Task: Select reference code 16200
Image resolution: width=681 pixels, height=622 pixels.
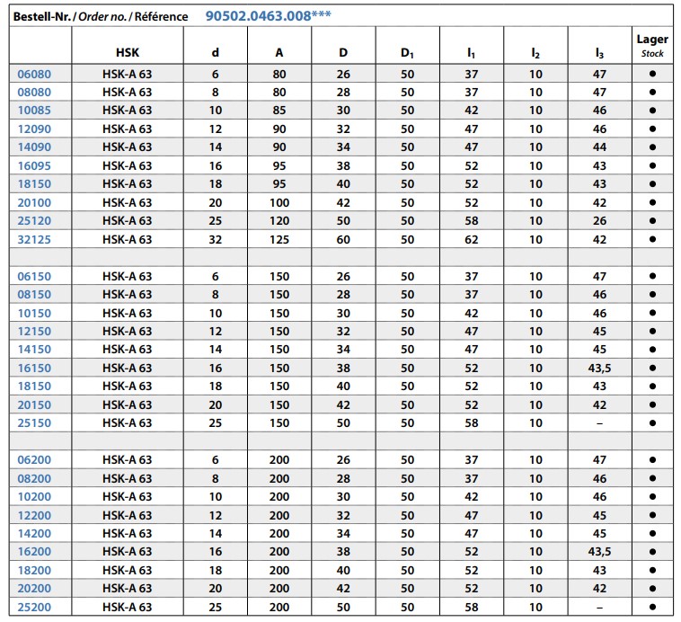Action: tap(34, 552)
